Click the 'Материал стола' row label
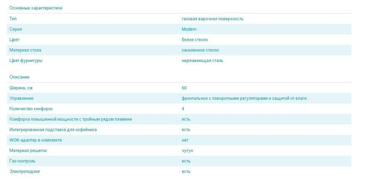Viewport: 373px width, 182px height. pyautogui.click(x=25, y=50)
